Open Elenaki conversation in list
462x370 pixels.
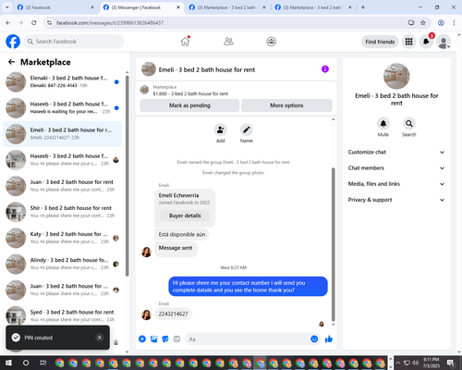[x=63, y=82]
